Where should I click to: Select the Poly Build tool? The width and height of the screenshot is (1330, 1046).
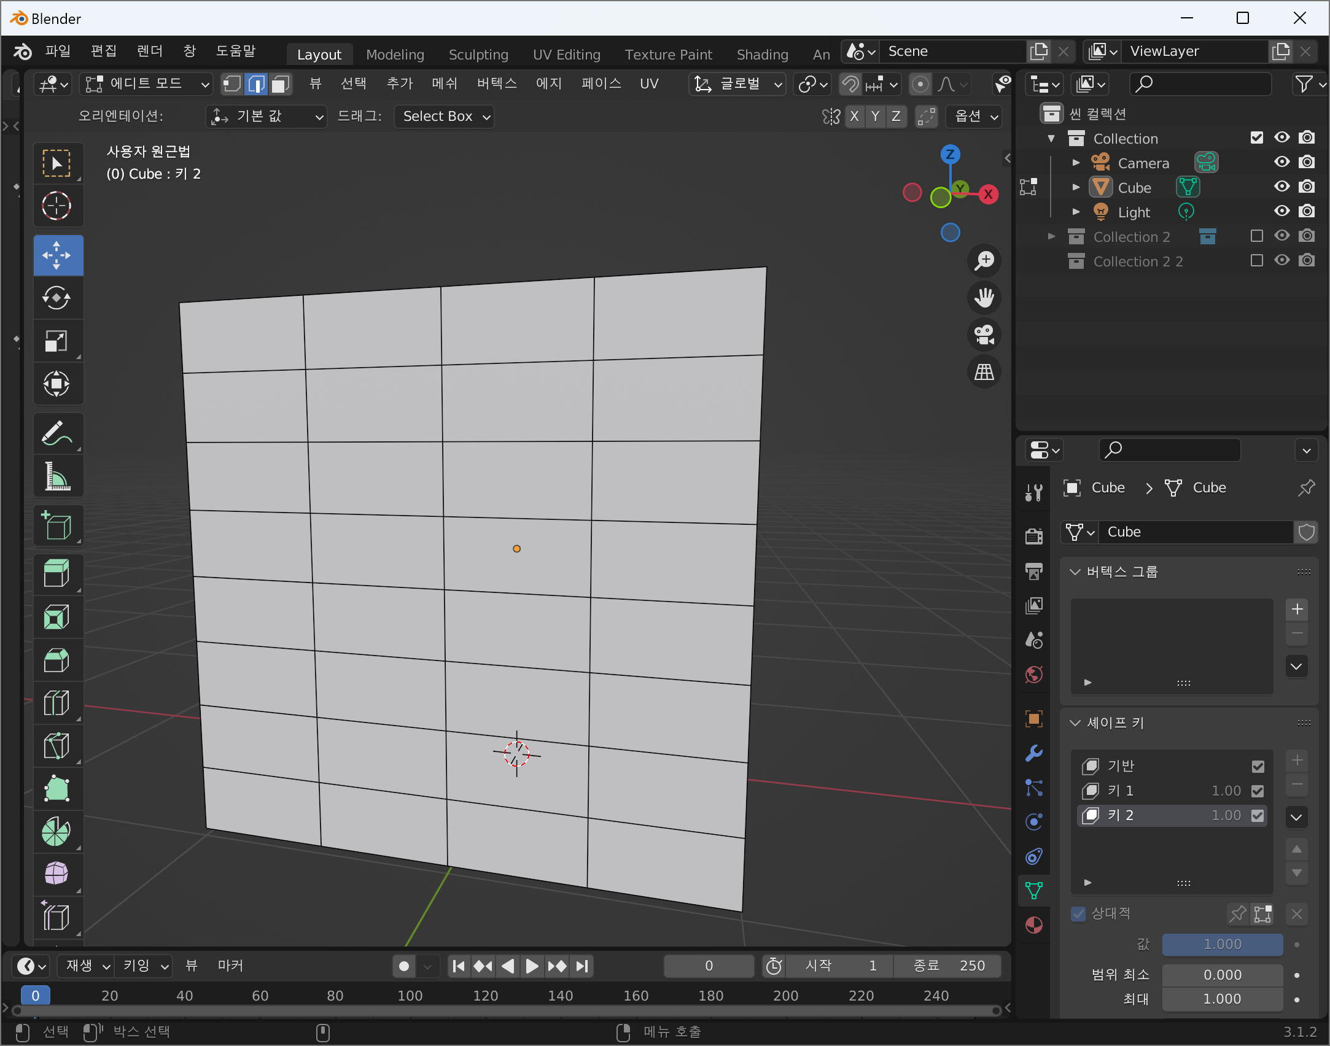(x=57, y=789)
